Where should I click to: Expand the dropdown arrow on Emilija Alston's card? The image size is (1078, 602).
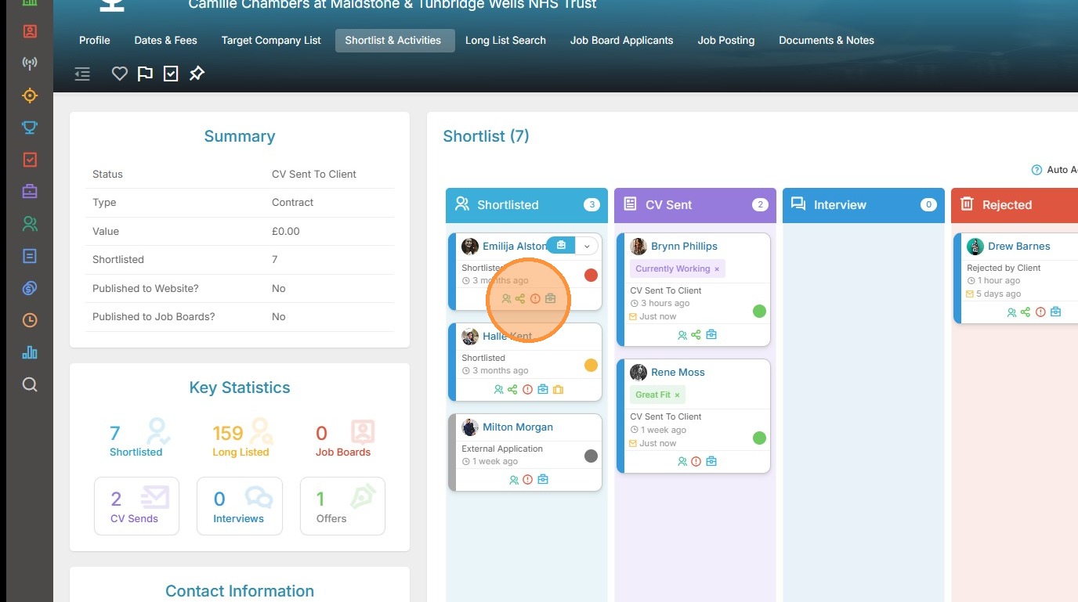click(x=587, y=246)
